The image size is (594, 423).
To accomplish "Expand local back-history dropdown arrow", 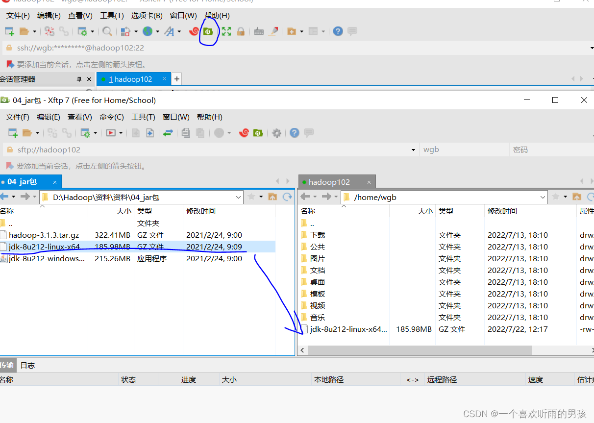I will tap(13, 197).
